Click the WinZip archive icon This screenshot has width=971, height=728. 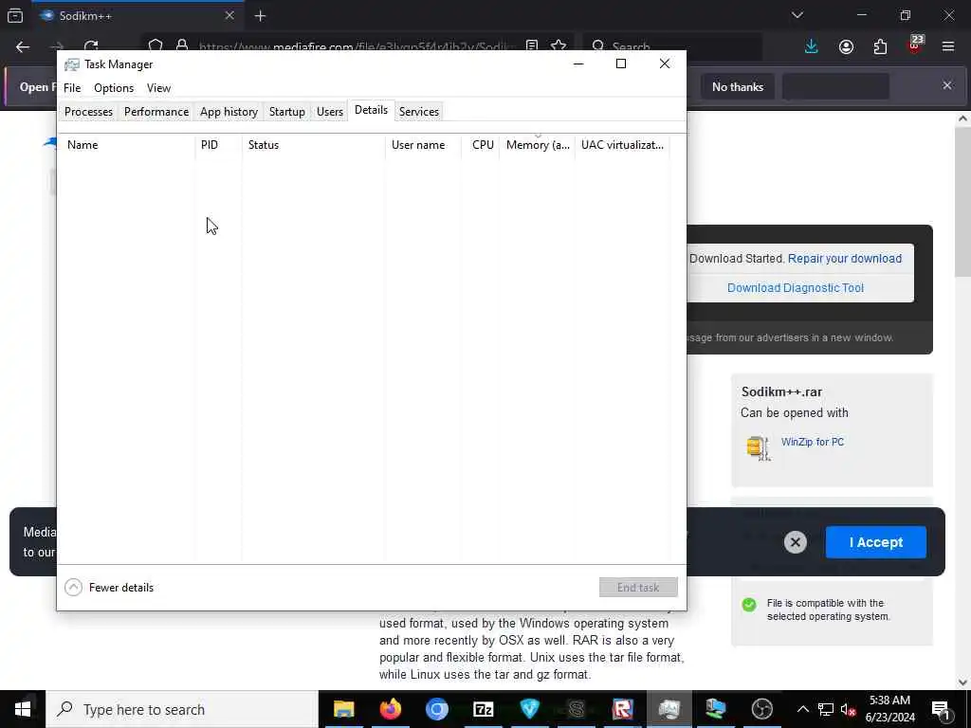pyautogui.click(x=759, y=447)
